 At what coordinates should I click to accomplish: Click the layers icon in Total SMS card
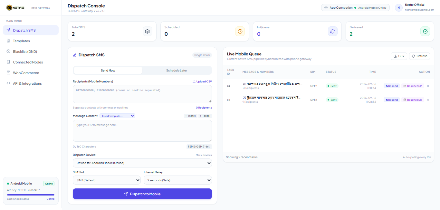pos(147,31)
